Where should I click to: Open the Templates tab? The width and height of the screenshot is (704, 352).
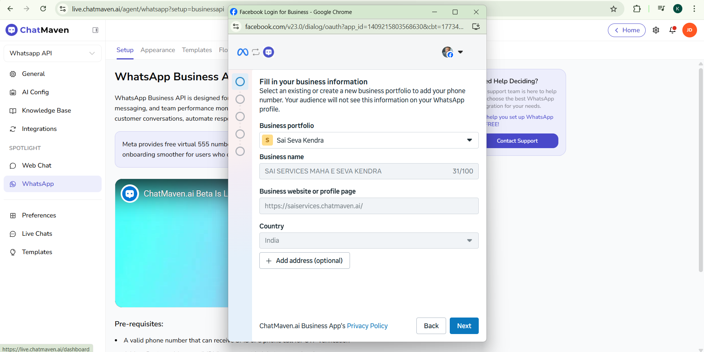197,50
